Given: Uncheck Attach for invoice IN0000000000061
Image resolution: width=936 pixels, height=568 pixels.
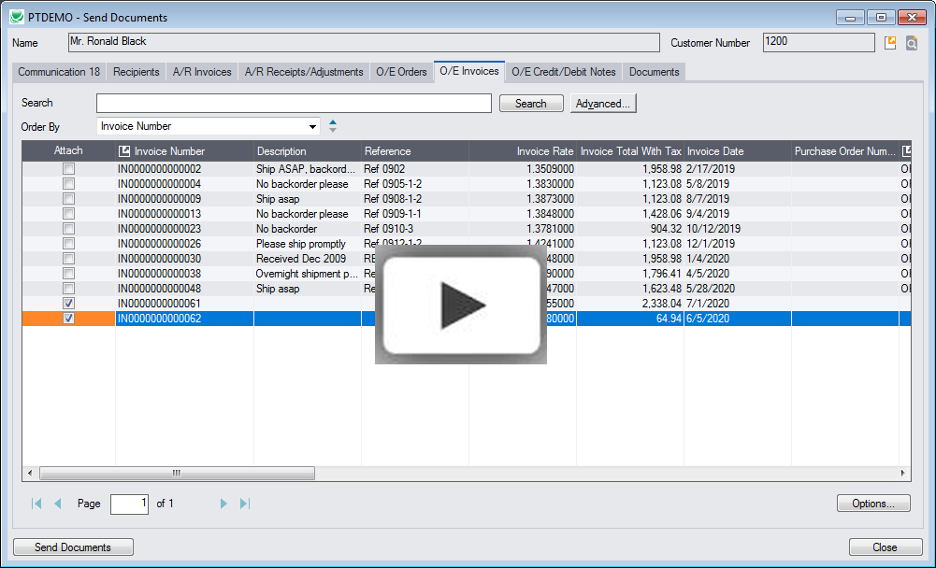Looking at the screenshot, I should pos(68,304).
